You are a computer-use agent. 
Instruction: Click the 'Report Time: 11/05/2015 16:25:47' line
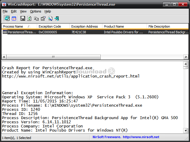(x=40, y=101)
